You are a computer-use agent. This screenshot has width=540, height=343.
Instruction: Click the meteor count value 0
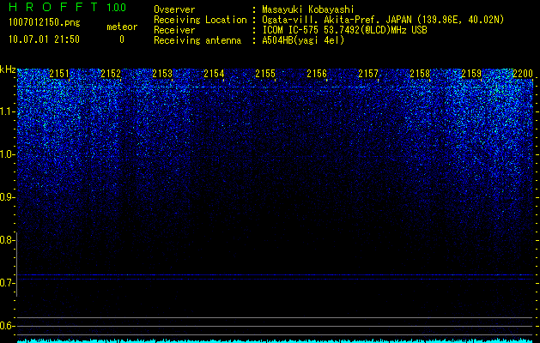122,39
